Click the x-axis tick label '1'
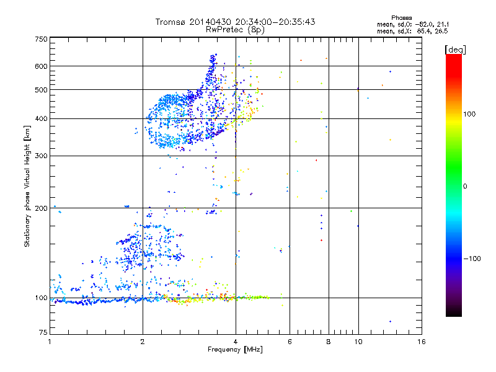The image size is (496, 372). click(50, 342)
